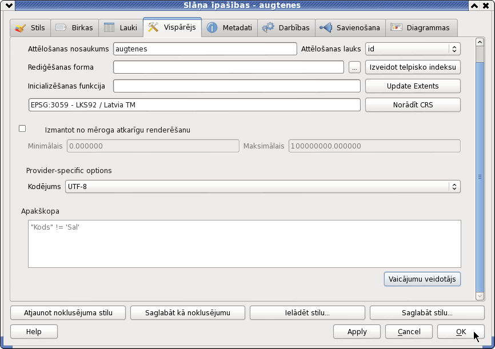Click Izveidot telpisko indeksu button
The image size is (495, 349).
tap(413, 67)
